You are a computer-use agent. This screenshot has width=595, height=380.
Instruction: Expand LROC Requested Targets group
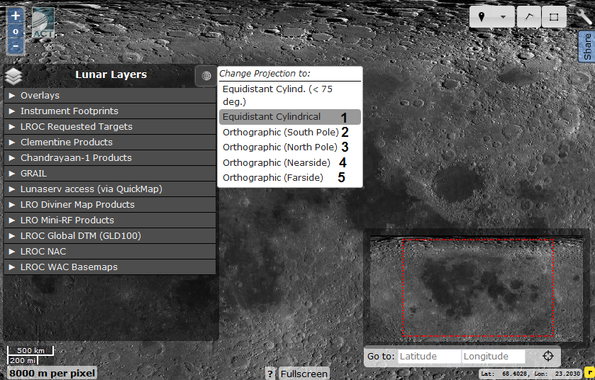pos(110,127)
